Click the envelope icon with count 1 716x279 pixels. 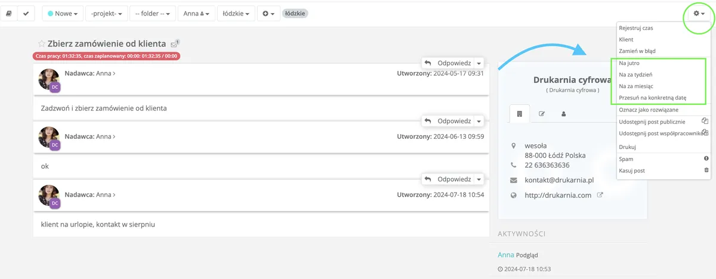[x=174, y=44]
